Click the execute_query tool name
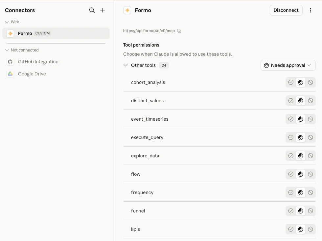Image resolution: width=322 pixels, height=241 pixels. (147, 137)
